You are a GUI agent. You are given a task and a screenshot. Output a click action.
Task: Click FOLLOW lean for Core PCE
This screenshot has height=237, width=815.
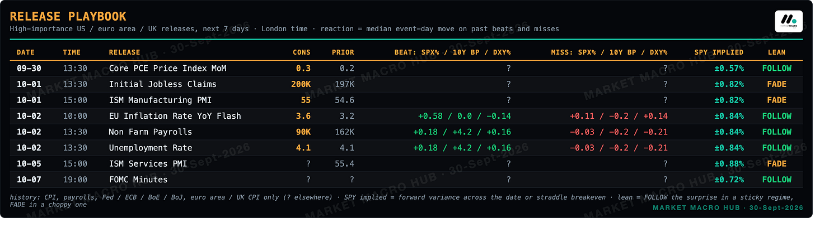coord(777,69)
